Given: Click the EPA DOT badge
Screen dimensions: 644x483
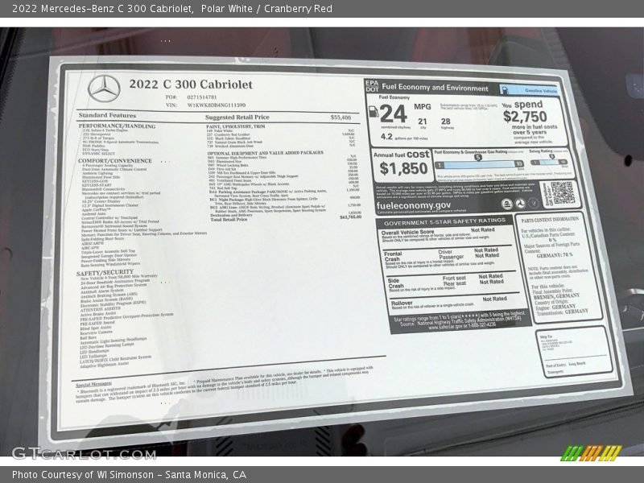Looking at the screenshot, I should (372, 86).
